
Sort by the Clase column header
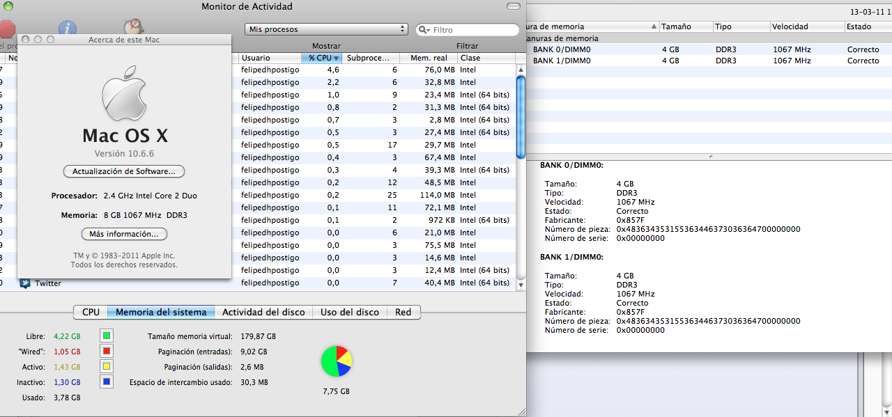click(486, 58)
